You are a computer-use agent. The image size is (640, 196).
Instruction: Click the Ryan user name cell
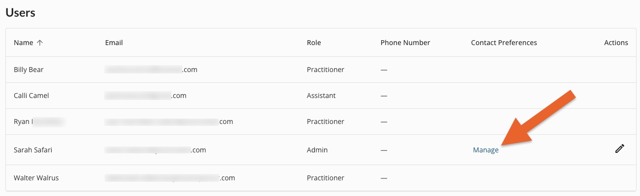(39, 122)
